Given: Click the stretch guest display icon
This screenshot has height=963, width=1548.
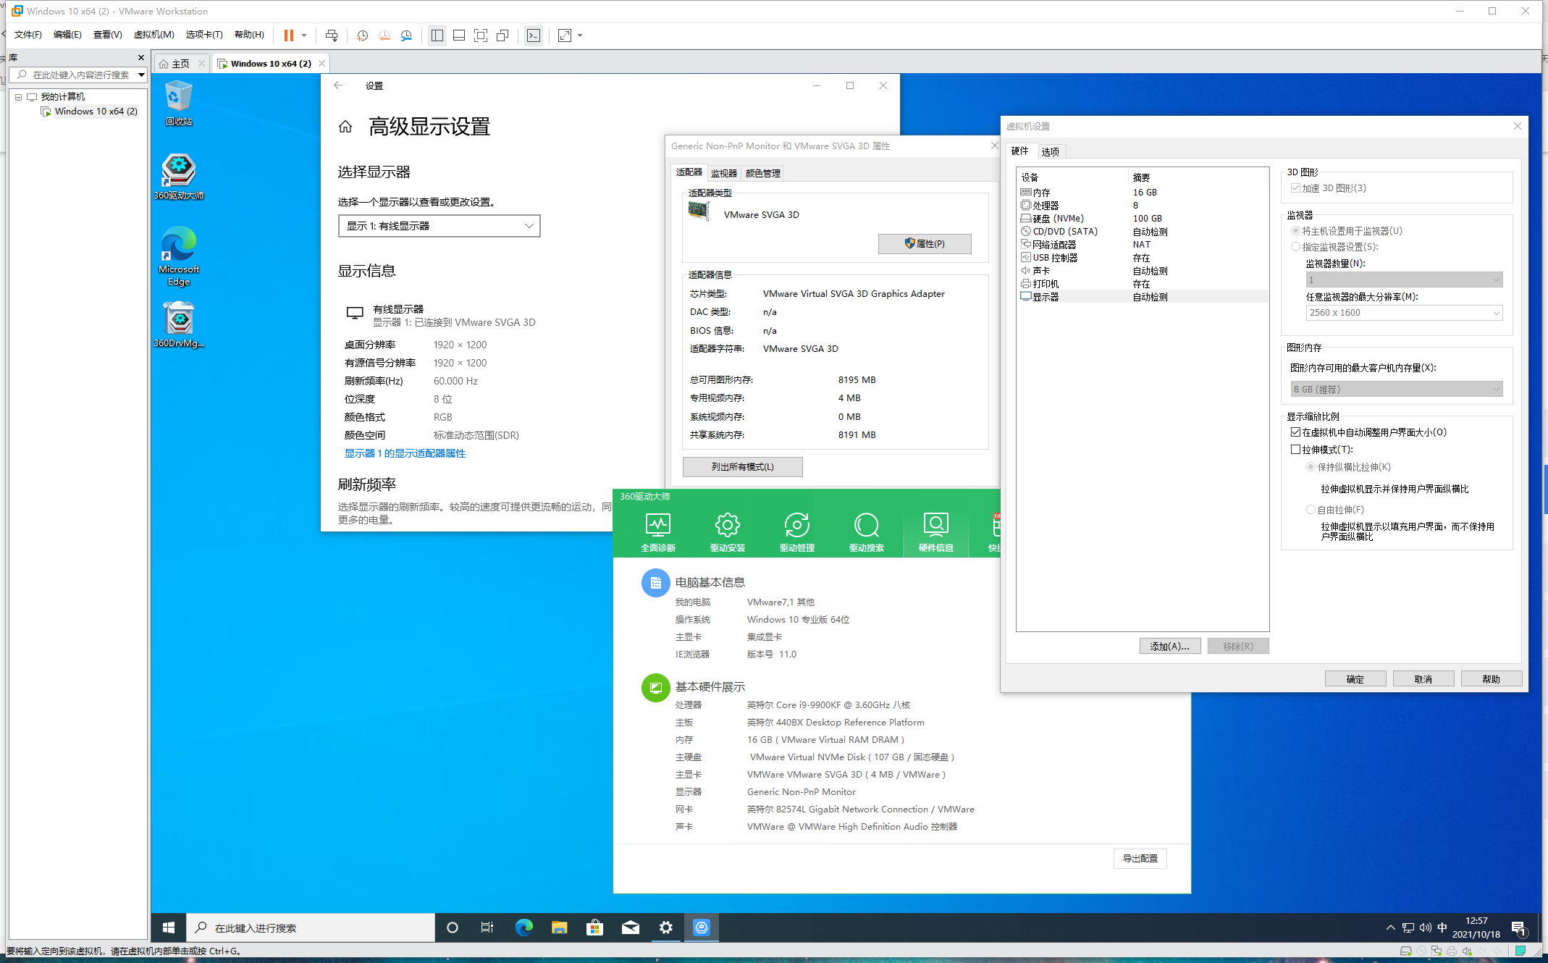Looking at the screenshot, I should (x=565, y=35).
